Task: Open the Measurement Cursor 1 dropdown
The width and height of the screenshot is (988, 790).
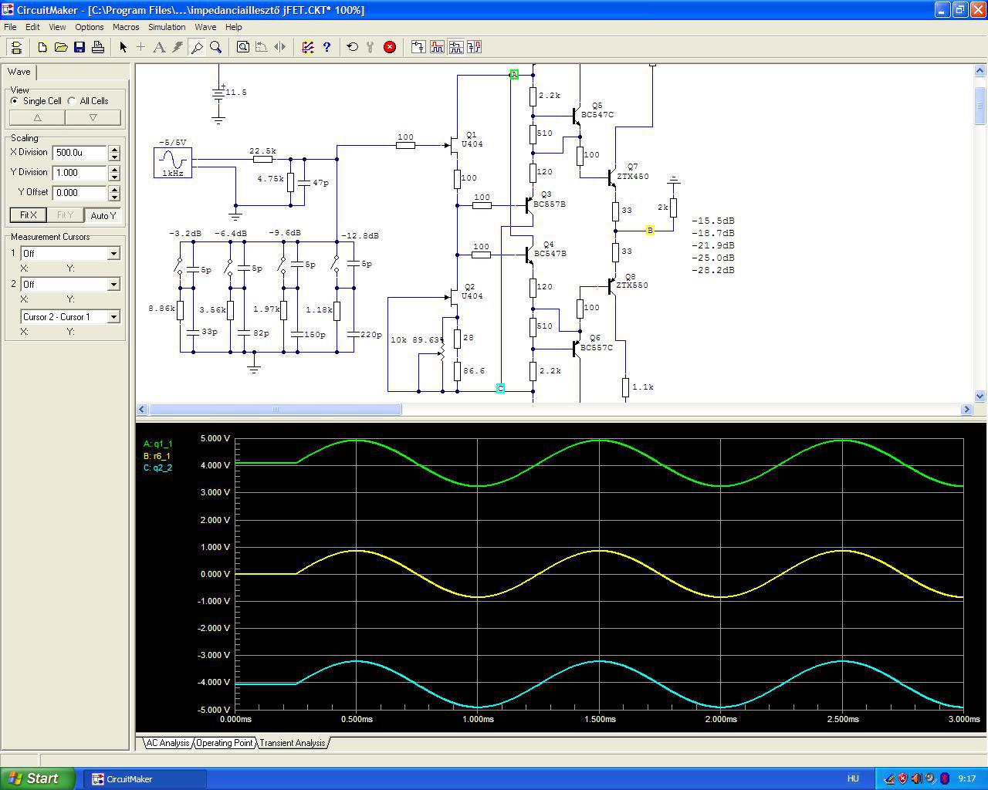Action: coord(113,254)
